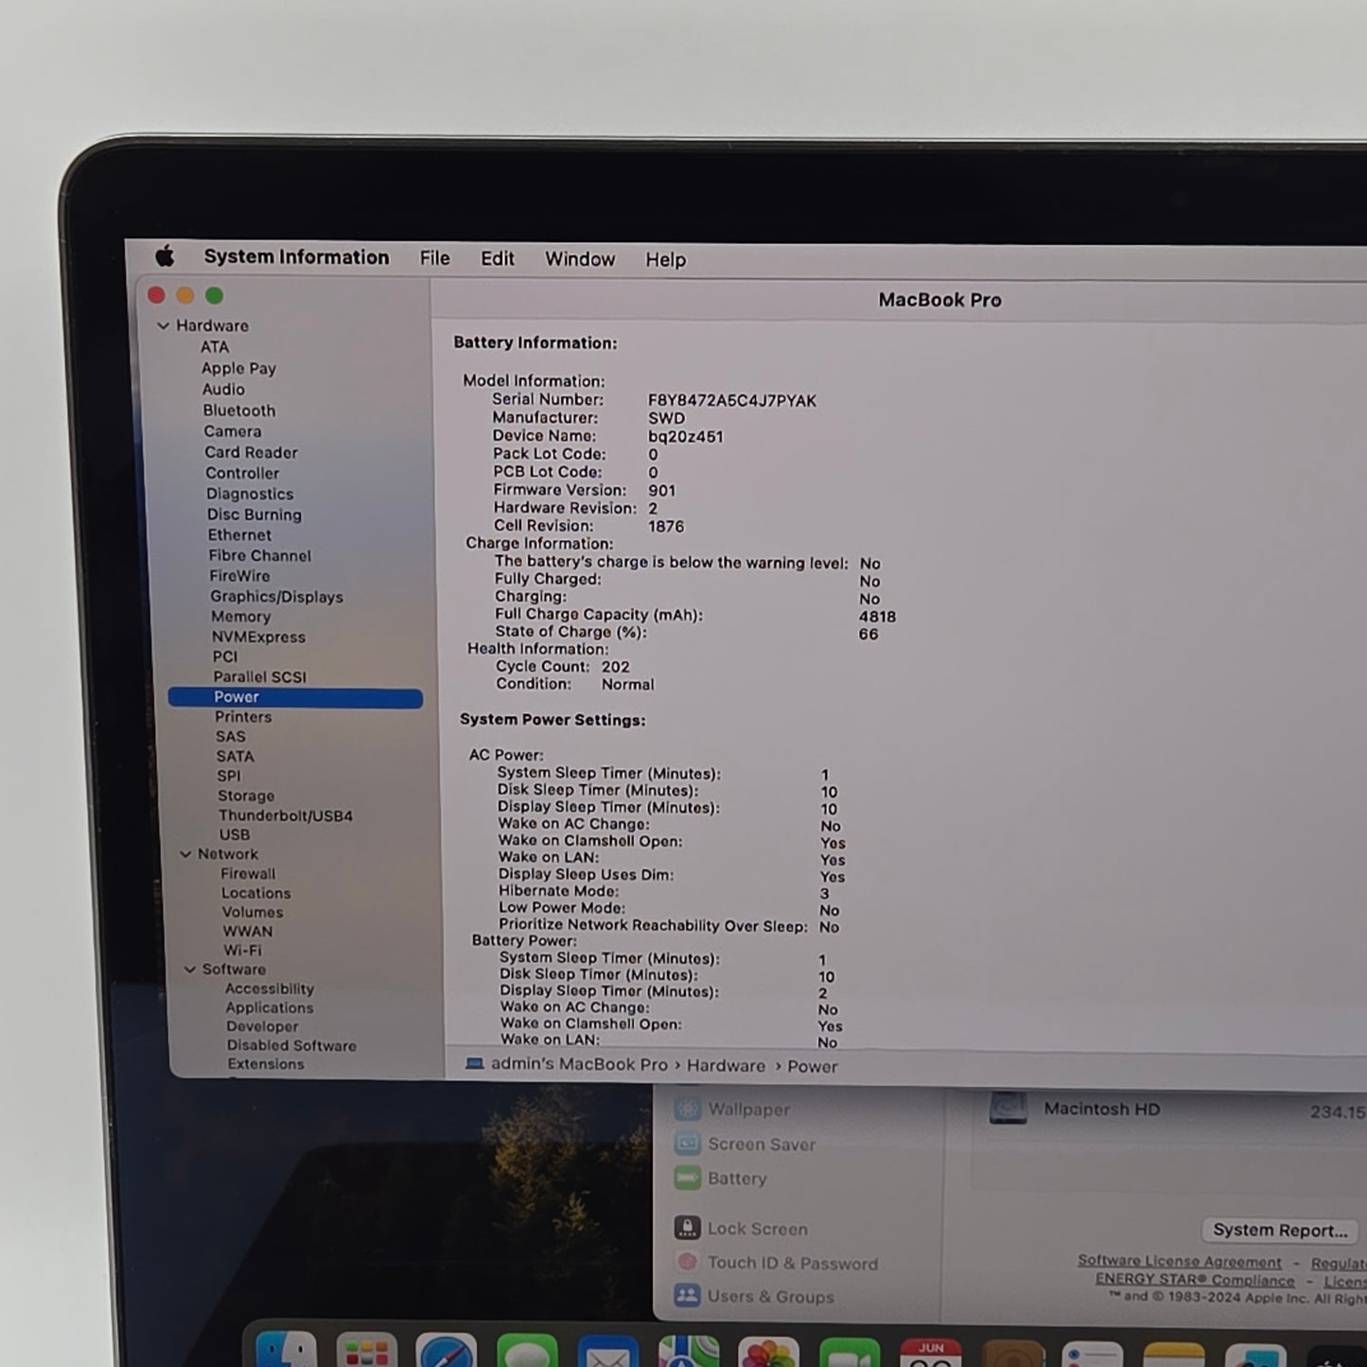Select Wi-Fi under Network
The height and width of the screenshot is (1367, 1367).
click(242, 950)
